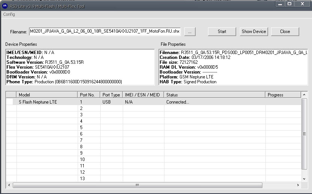Select the Status column header
The image size is (312, 194).
click(215, 95)
